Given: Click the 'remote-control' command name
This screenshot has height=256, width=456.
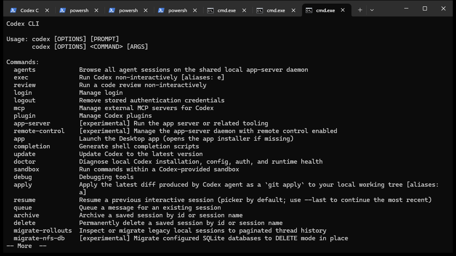Looking at the screenshot, I should coord(39,131).
